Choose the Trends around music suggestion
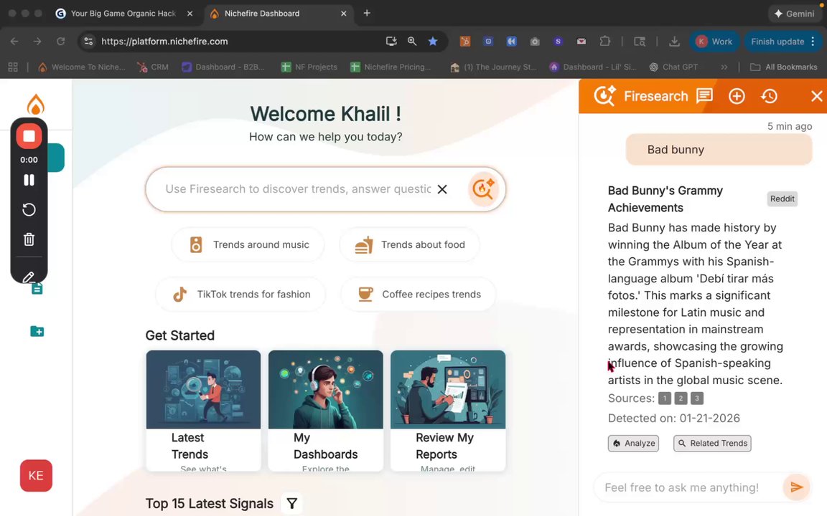827x516 pixels. point(248,244)
